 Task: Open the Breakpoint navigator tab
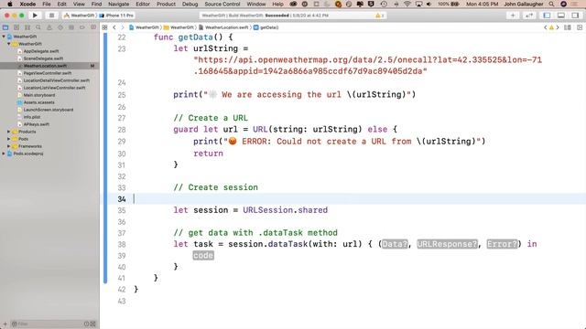click(82, 27)
